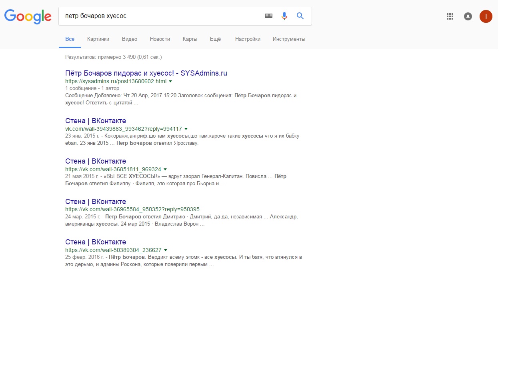This screenshot has width=512, height=384.
Task: Click the snippet dated '23 янв. 2015 г.'
Action: [182, 140]
